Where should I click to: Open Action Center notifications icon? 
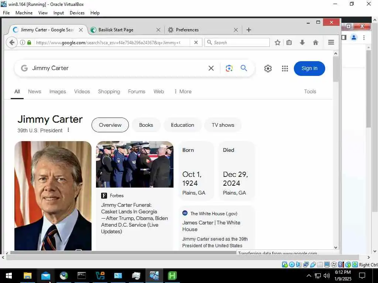point(362,276)
